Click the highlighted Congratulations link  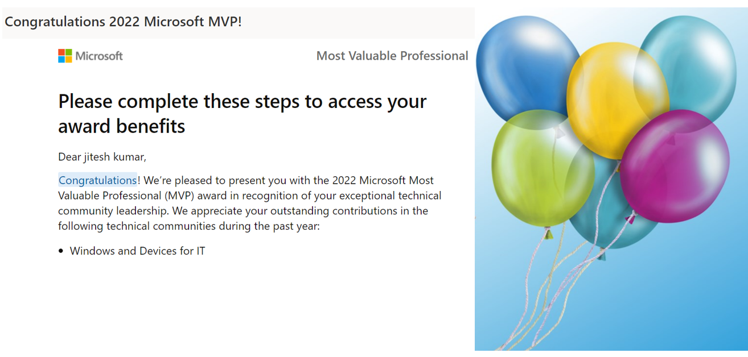click(97, 180)
